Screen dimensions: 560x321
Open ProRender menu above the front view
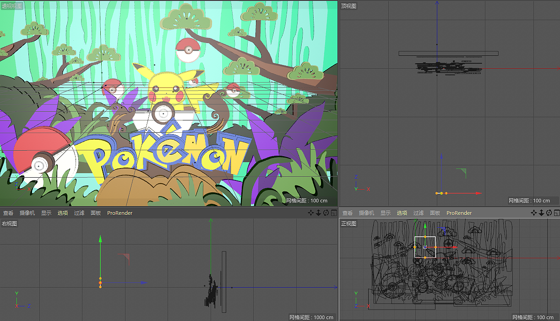[459, 213]
